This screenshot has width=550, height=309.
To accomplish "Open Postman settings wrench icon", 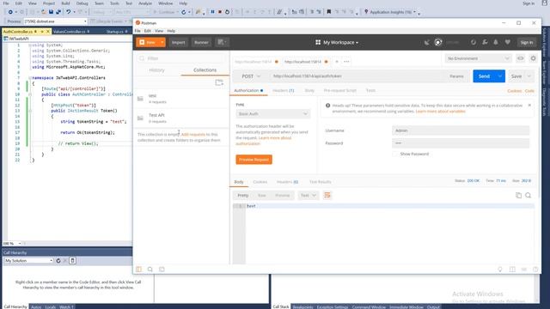I will pyautogui.click(x=485, y=42).
